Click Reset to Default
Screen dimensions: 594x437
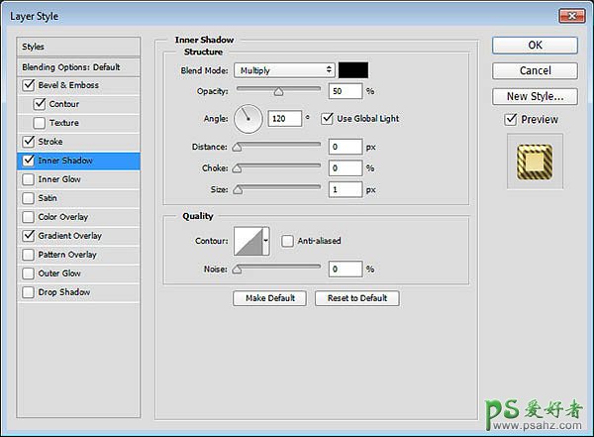click(x=356, y=298)
